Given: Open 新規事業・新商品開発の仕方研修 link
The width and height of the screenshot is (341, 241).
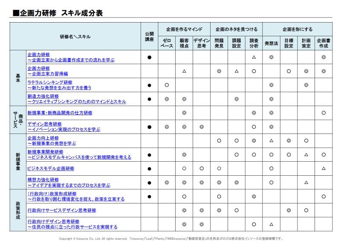Looking at the screenshot, I should (60, 113).
